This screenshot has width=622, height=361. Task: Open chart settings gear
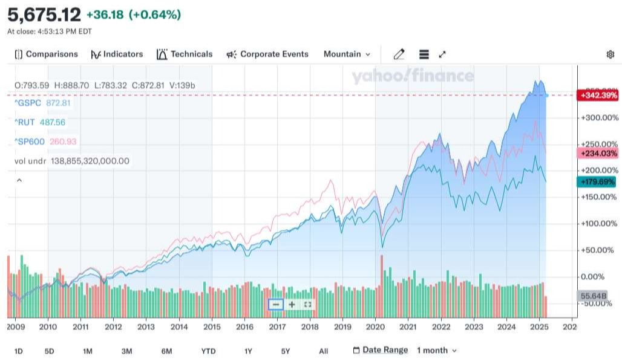pos(610,54)
